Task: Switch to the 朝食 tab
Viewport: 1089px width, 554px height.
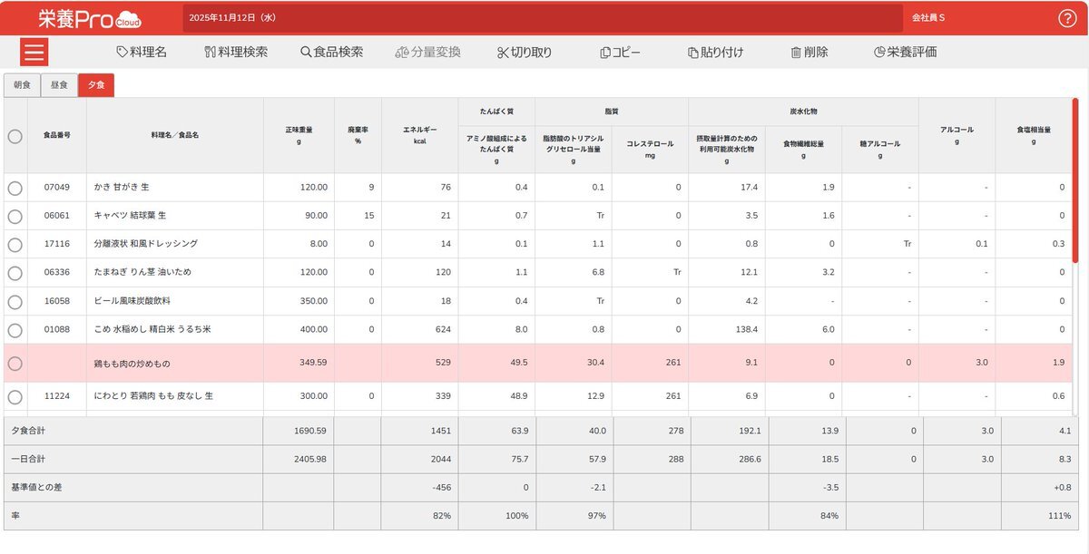Action: (22, 85)
